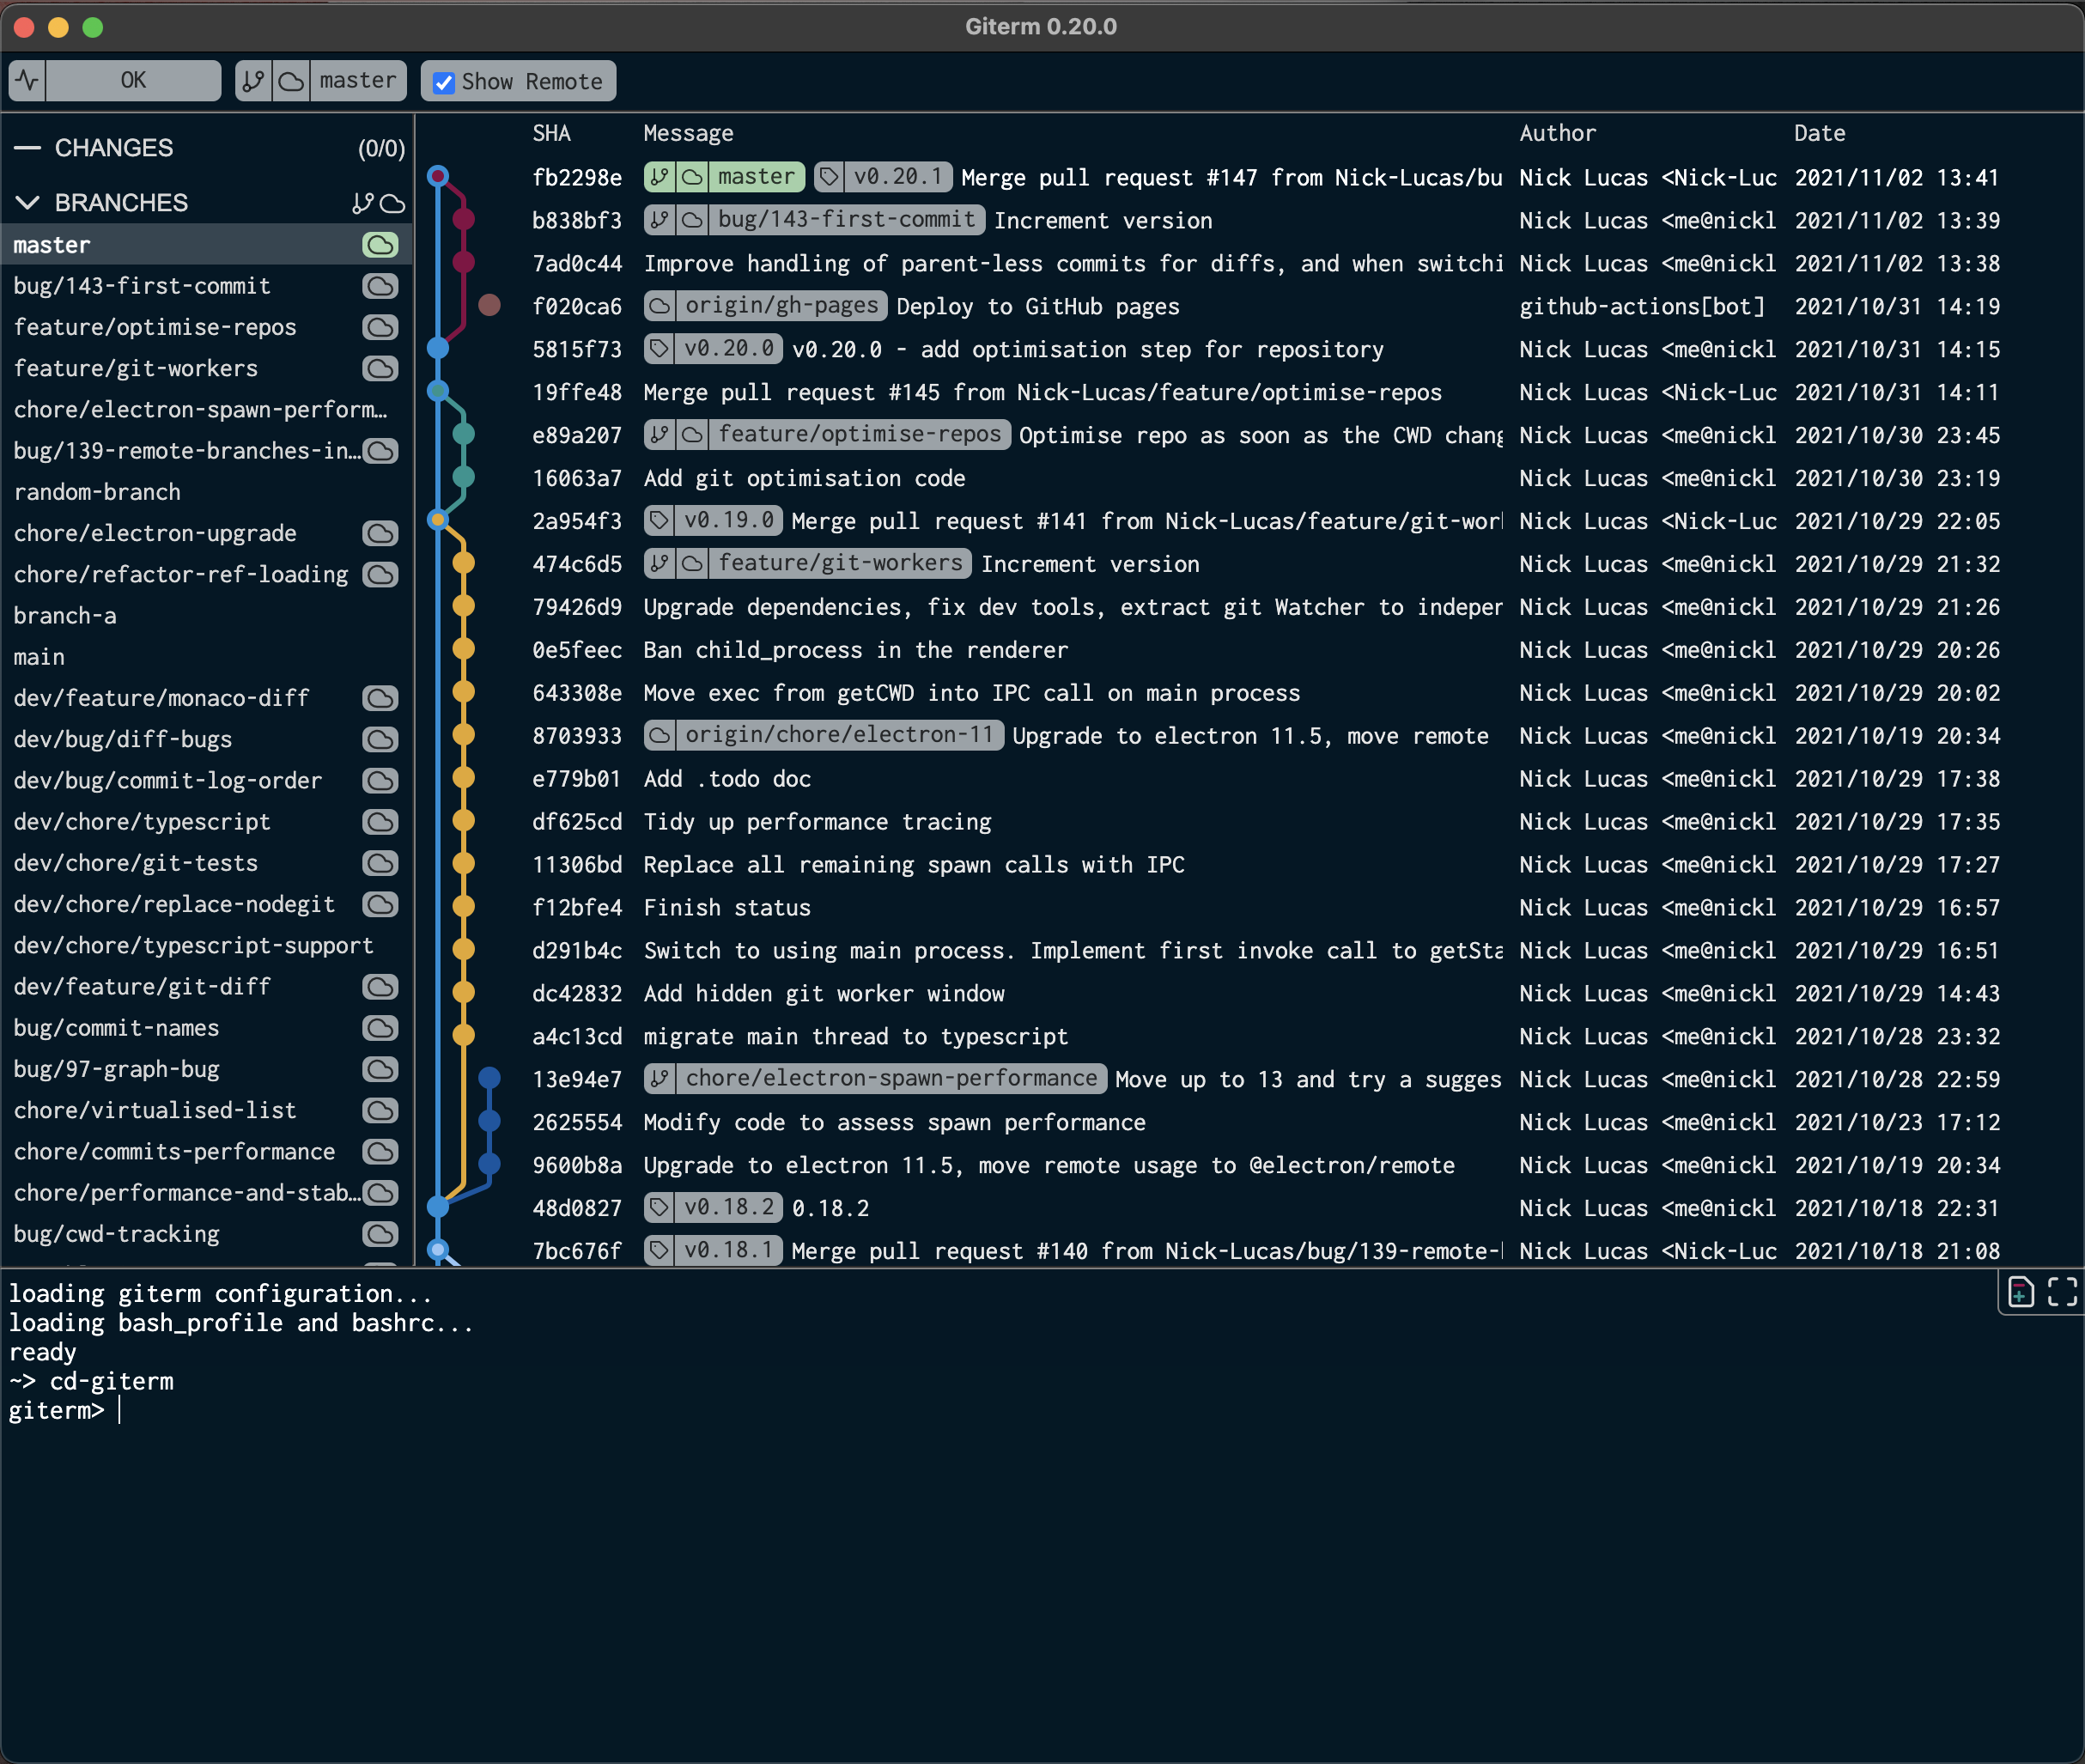Image resolution: width=2085 pixels, height=1764 pixels.
Task: Toggle cloud icon next to dev/chore/typescript
Action: tap(380, 822)
